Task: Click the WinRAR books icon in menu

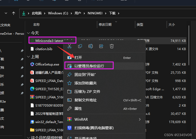Action: [x=69, y=119]
